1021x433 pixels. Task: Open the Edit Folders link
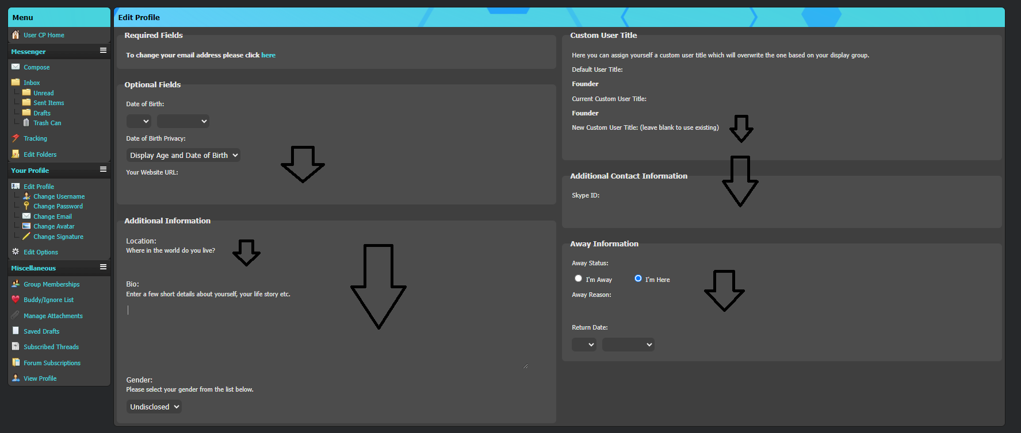(x=40, y=154)
